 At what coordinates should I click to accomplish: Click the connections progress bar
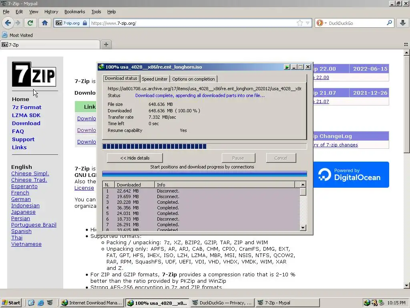pos(205,174)
